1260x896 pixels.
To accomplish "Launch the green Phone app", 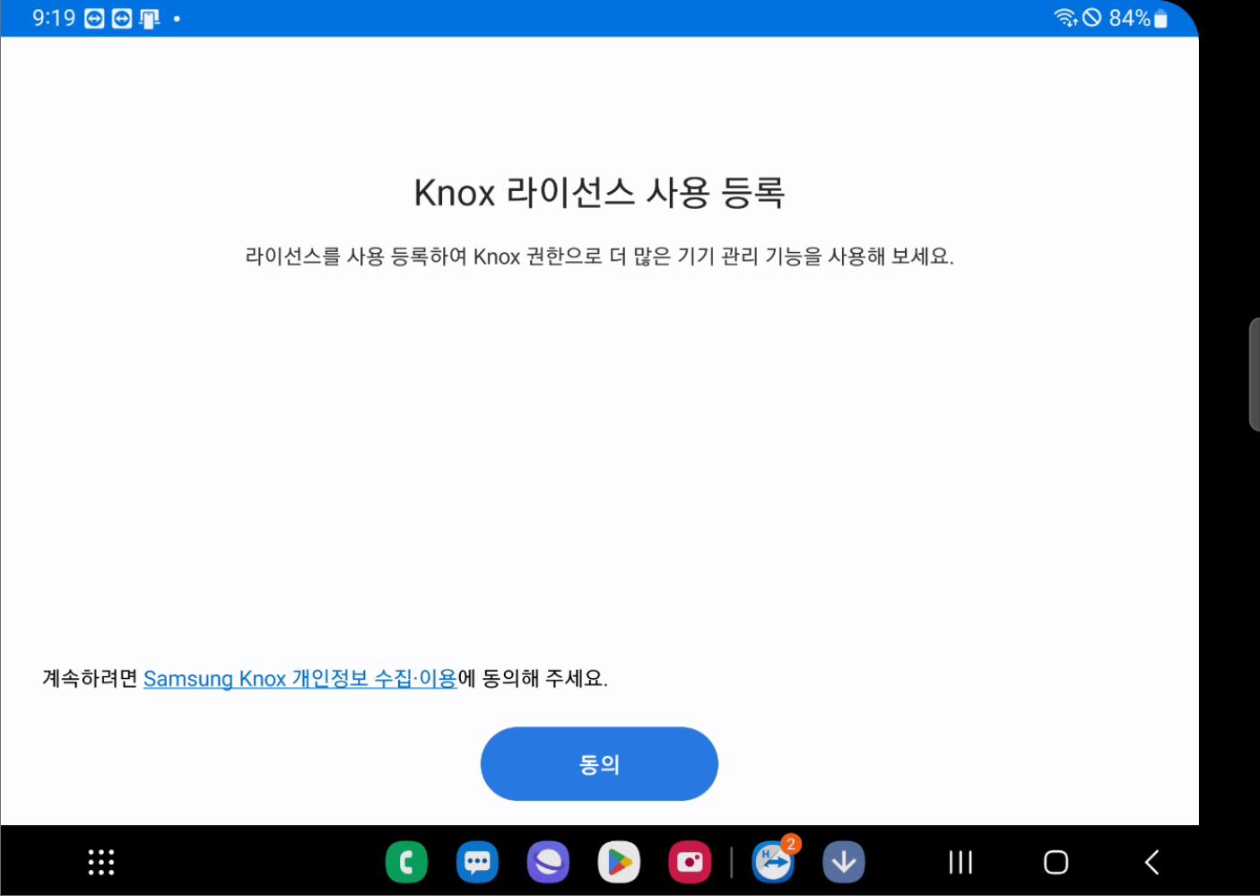I will coord(406,863).
